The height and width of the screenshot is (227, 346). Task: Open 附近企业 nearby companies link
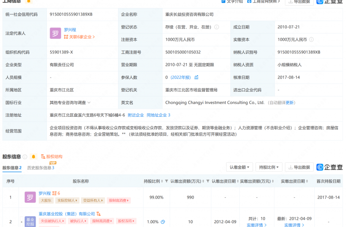pyautogui.click(x=136, y=115)
